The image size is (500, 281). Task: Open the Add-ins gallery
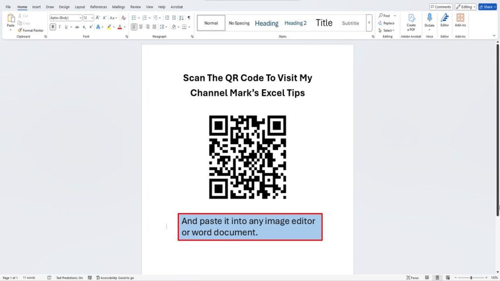[x=460, y=20]
